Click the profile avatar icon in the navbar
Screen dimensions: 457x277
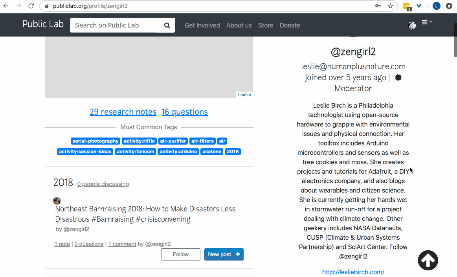(x=412, y=25)
